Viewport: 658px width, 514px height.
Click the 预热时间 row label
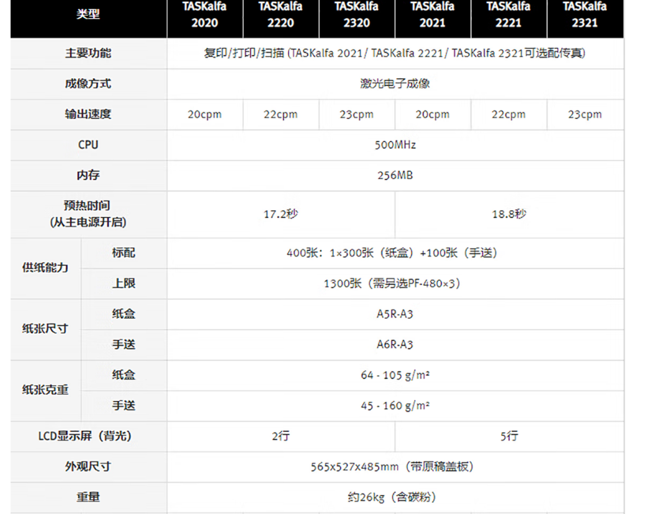coord(88,214)
